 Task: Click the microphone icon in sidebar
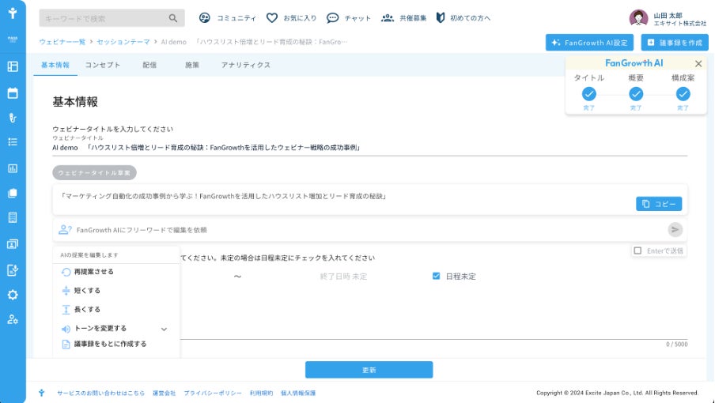[13, 118]
